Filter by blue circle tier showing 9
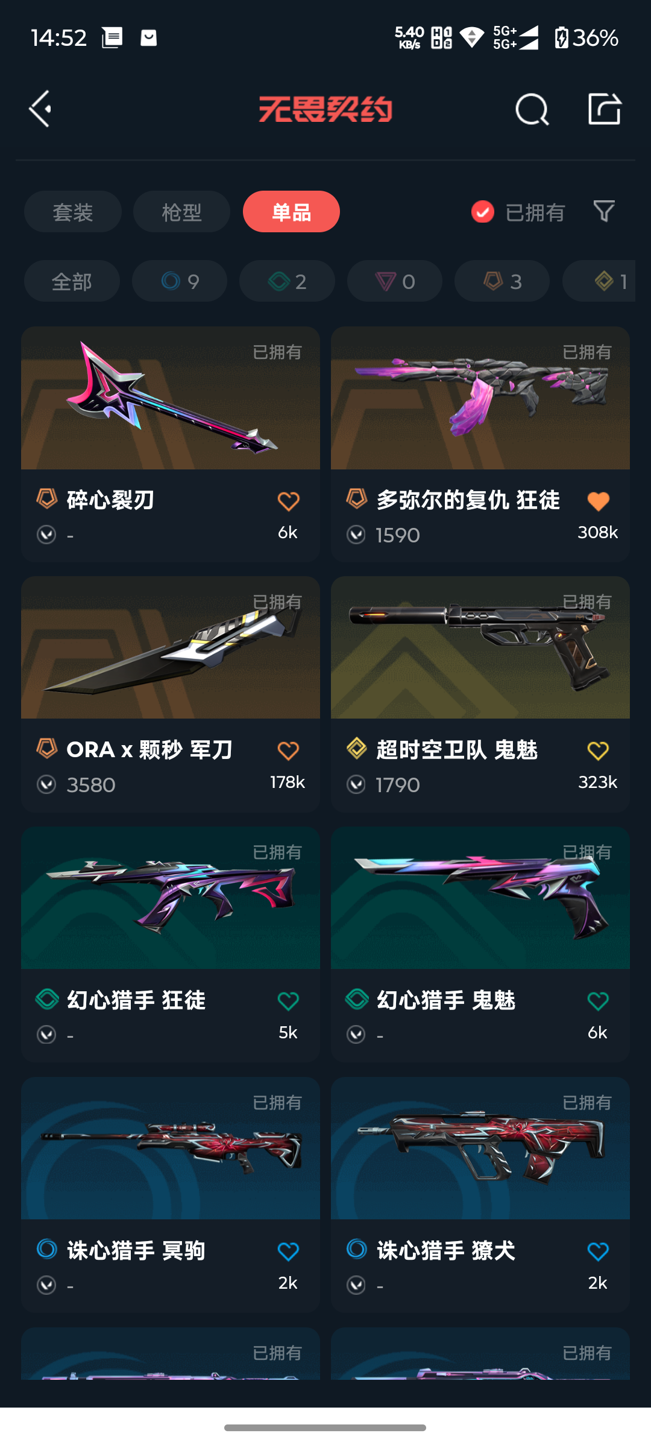Screen dimensions: 651x1448 180,281
